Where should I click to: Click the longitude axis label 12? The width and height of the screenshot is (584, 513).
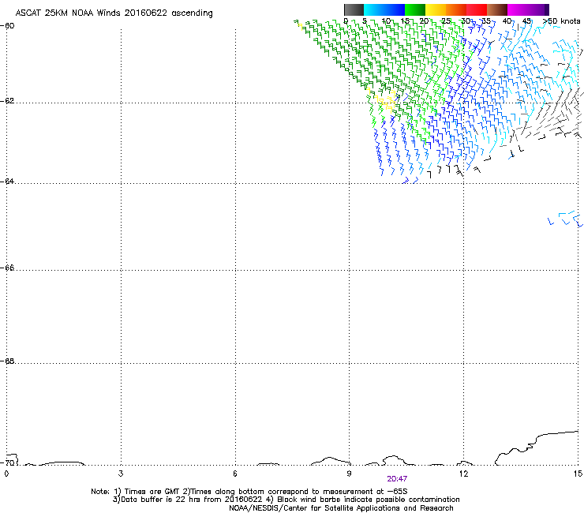(464, 474)
